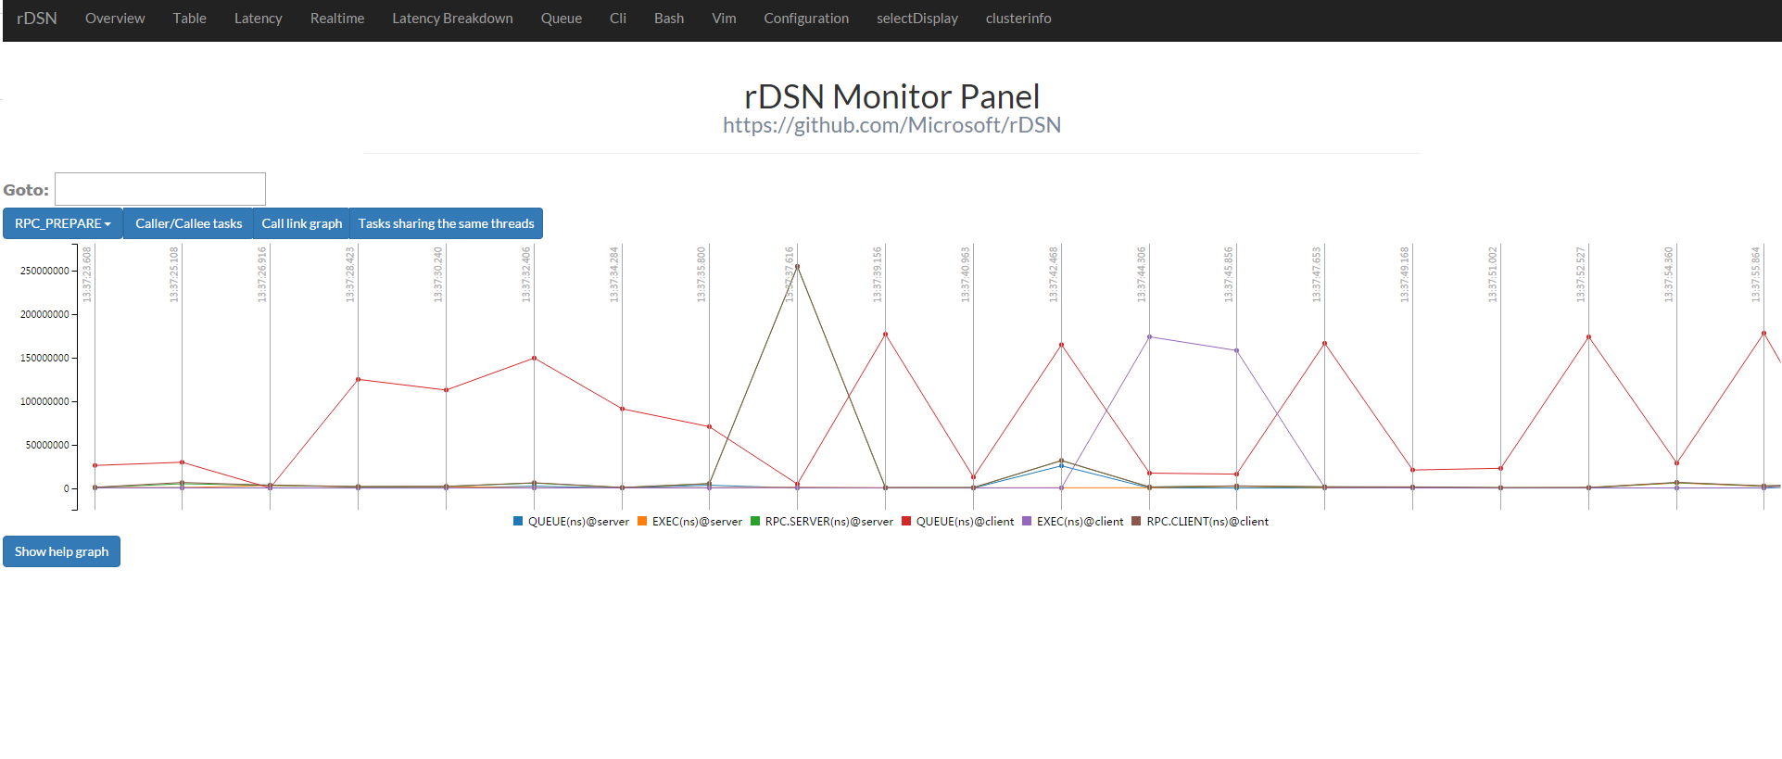Follow the github.com/Microsoft/rDSN link
1782x759 pixels.
(x=891, y=125)
